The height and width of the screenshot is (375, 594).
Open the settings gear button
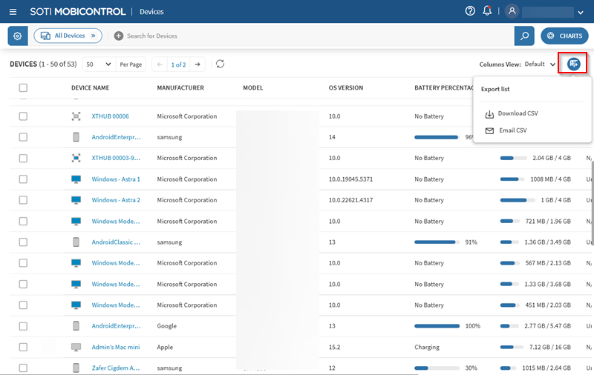(18, 36)
